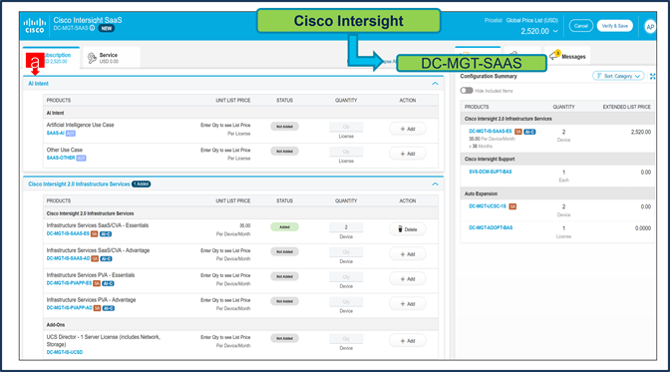670x372 pixels.
Task: Open SAAS-OTHER product link
Action: pos(61,159)
